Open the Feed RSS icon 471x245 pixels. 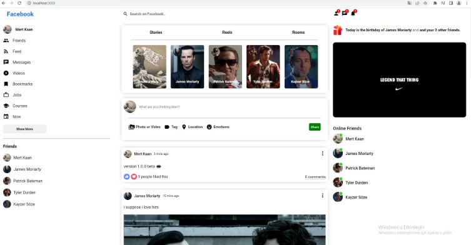(x=6, y=51)
